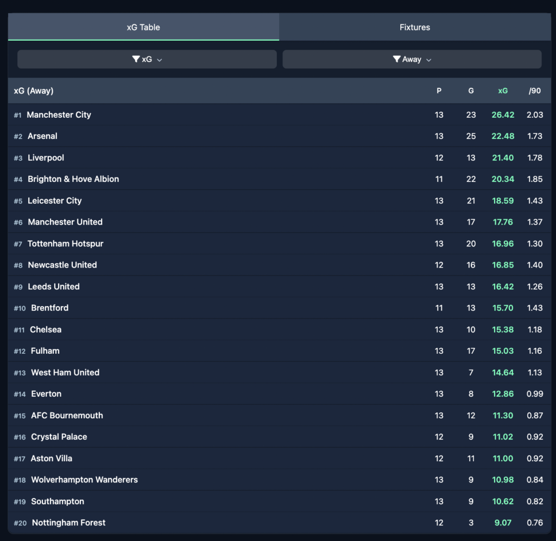The height and width of the screenshot is (541, 556).
Task: Click Arsenal's goals value 25
Action: pos(471,136)
